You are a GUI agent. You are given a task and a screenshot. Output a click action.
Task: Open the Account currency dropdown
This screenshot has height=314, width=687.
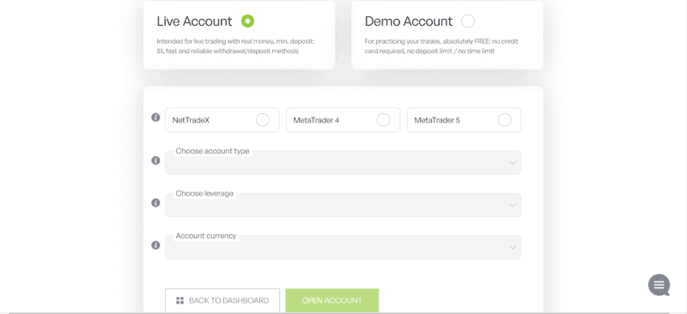tap(343, 247)
